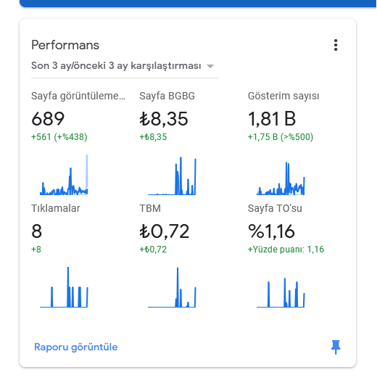377x383 pixels.
Task: Pin the Performans card with pushpin icon
Action: [336, 347]
